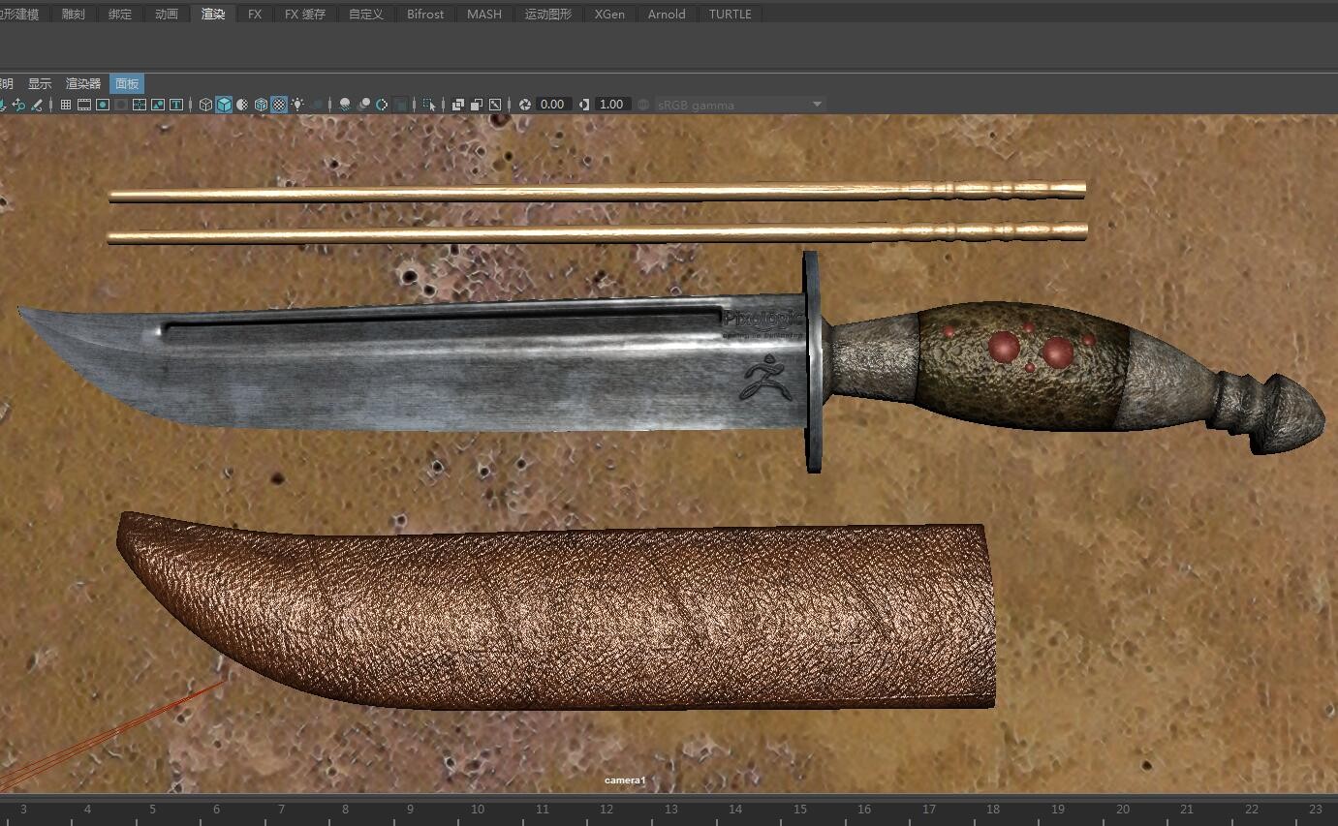The height and width of the screenshot is (826, 1338).
Task: Toggle the film gate icon
Action: point(84,105)
